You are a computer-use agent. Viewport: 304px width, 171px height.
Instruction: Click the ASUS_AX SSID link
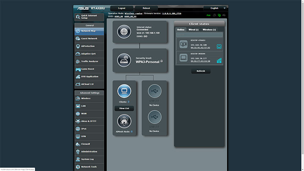pyautogui.click(x=119, y=16)
